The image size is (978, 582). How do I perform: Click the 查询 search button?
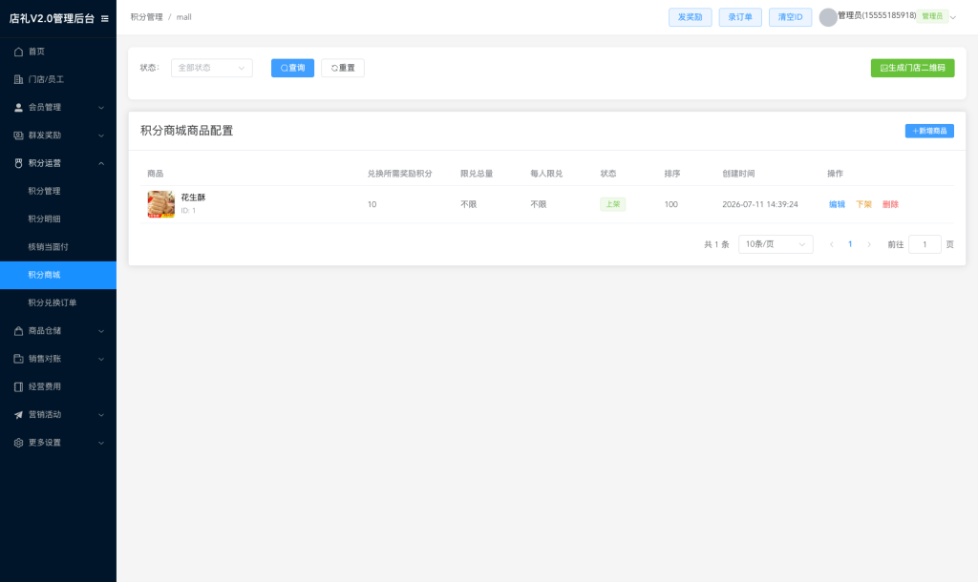point(292,68)
